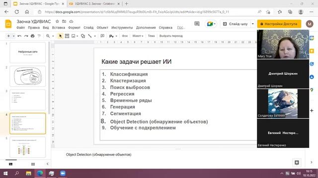This screenshot has height=178, width=318.
Task: Switch to grid view icon
Action: click(33, 164)
